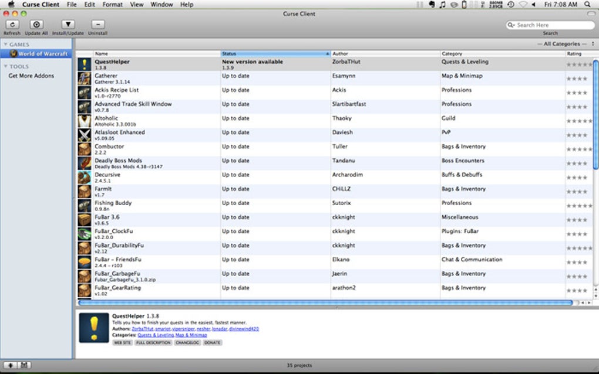Image resolution: width=599 pixels, height=374 pixels.
Task: Click the blue horizontal scrollbar below addon list
Action: click(325, 302)
